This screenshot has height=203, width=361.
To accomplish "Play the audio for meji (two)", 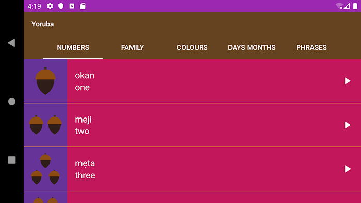I will [x=348, y=125].
